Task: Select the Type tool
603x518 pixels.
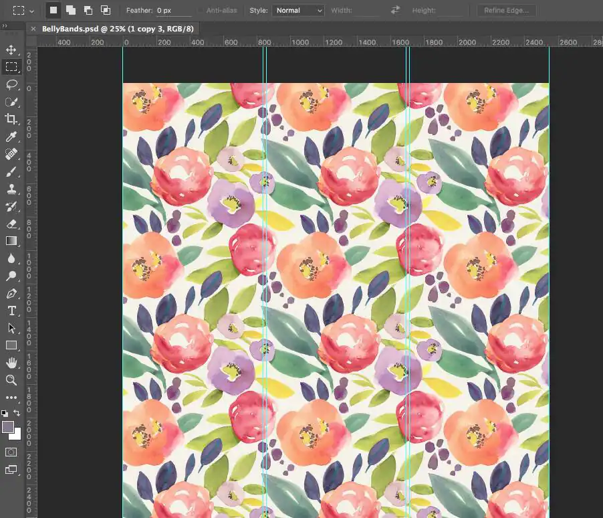Action: point(11,311)
